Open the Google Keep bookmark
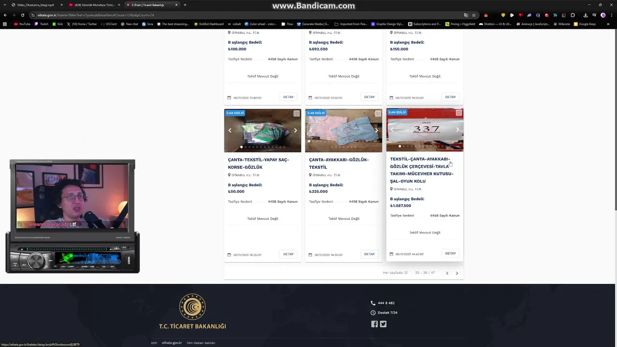This screenshot has height=347, width=617. [585, 24]
